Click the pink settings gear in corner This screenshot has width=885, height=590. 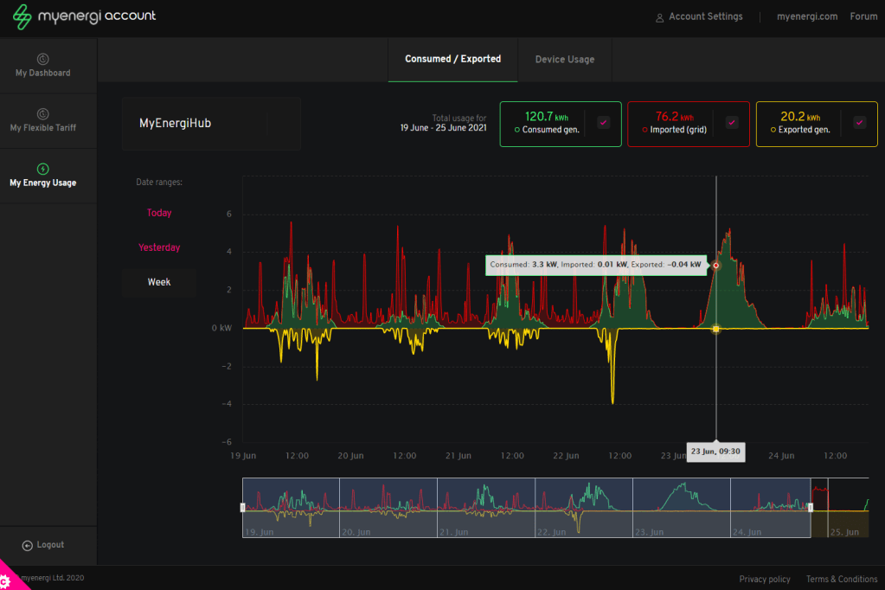pos(7,581)
